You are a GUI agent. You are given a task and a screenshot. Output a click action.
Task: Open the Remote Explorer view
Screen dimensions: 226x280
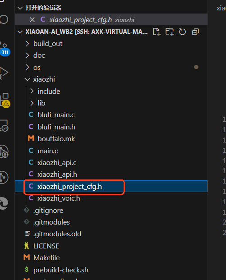(5, 125)
